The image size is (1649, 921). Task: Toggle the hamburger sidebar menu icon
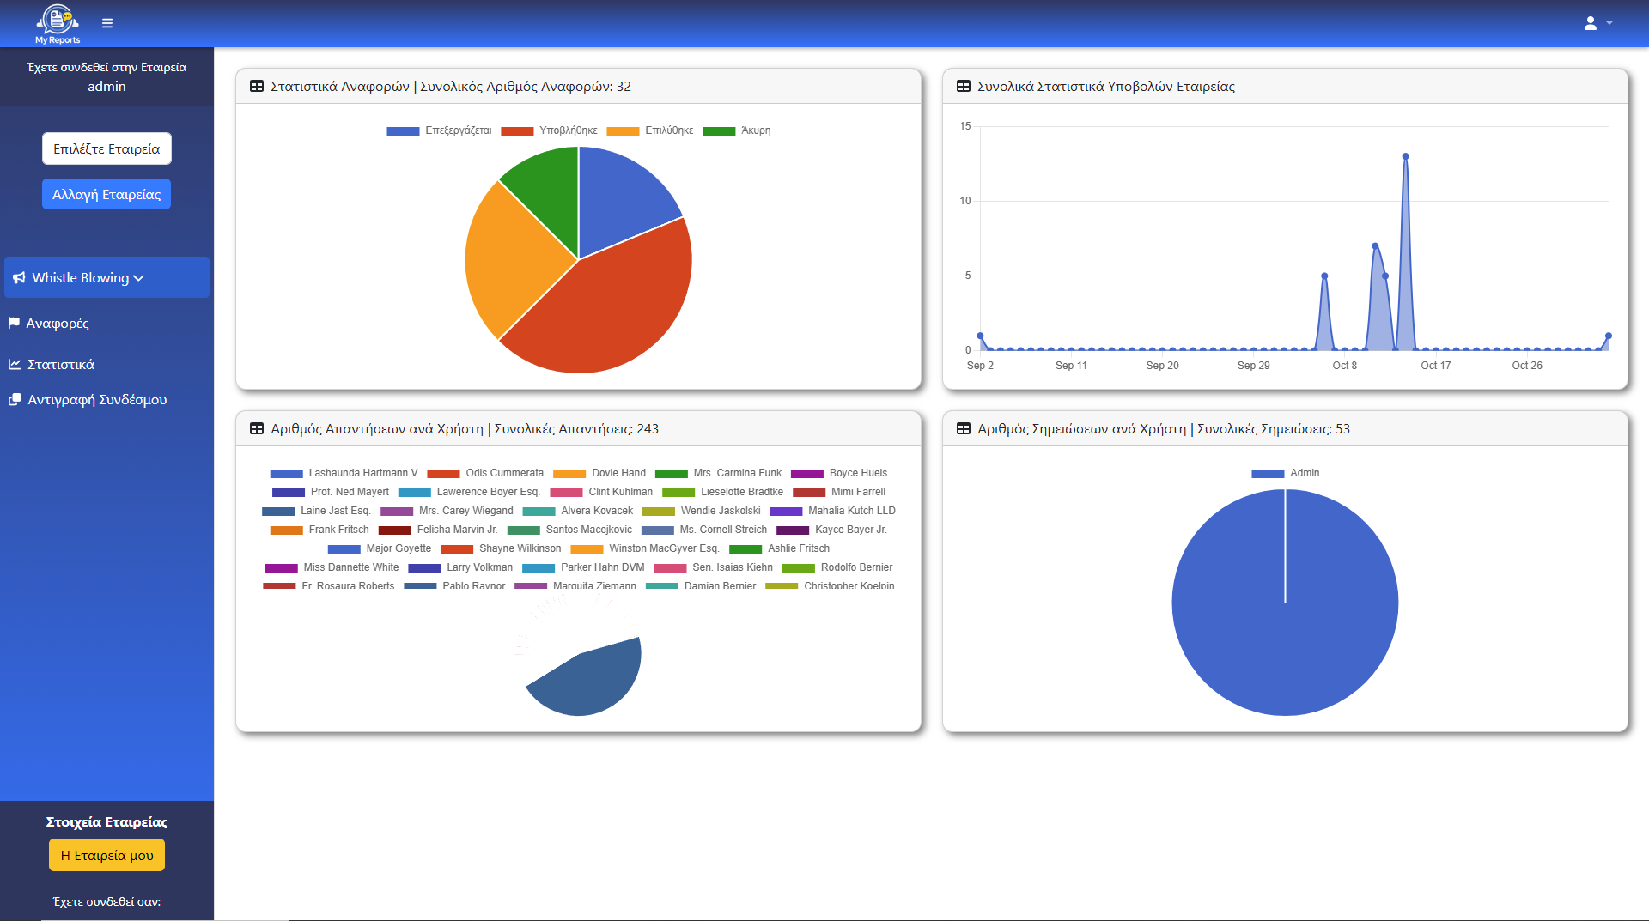pyautogui.click(x=107, y=23)
